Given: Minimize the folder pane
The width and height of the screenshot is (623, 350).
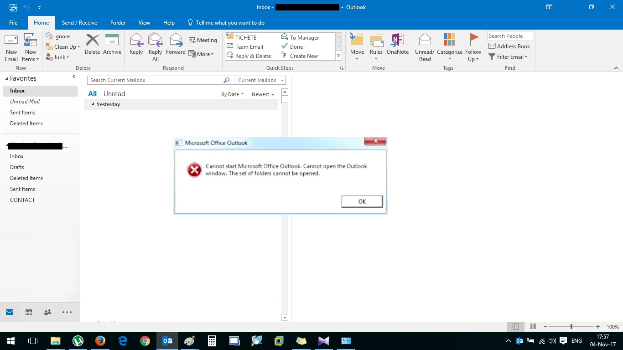Looking at the screenshot, I should 74,77.
